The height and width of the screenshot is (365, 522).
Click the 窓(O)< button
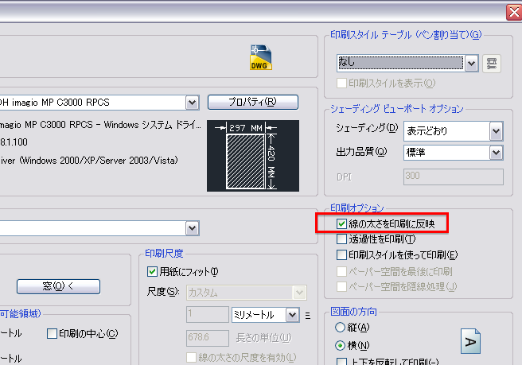[58, 286]
